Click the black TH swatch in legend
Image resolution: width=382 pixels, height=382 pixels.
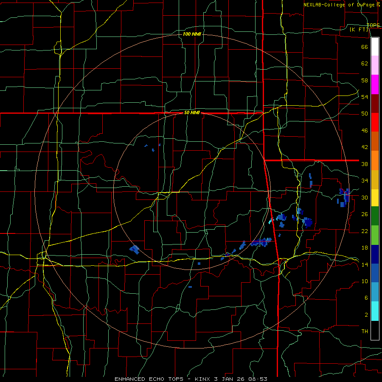click(375, 330)
